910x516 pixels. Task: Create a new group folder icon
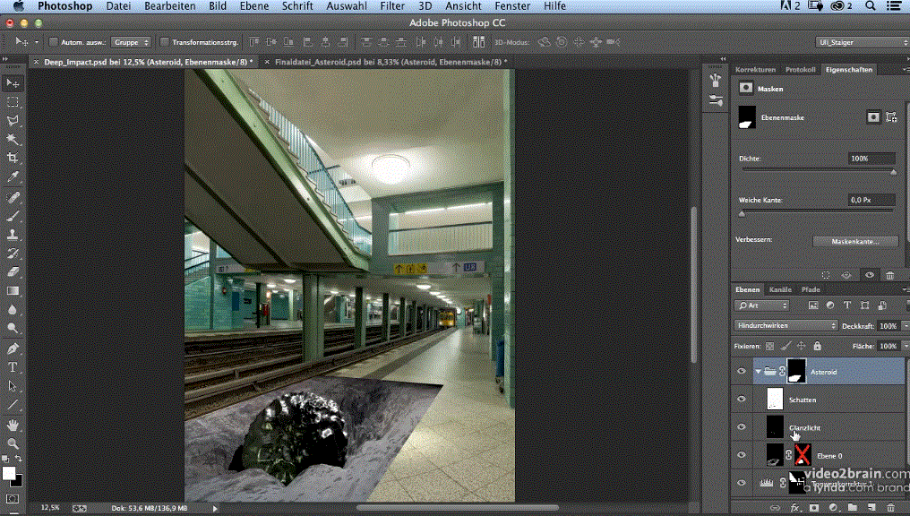click(x=852, y=508)
